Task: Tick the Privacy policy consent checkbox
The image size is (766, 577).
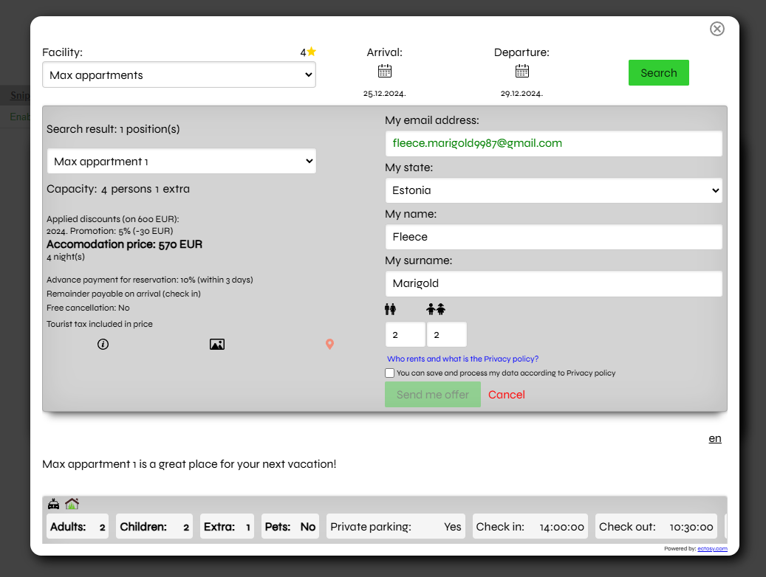Action: [x=390, y=373]
